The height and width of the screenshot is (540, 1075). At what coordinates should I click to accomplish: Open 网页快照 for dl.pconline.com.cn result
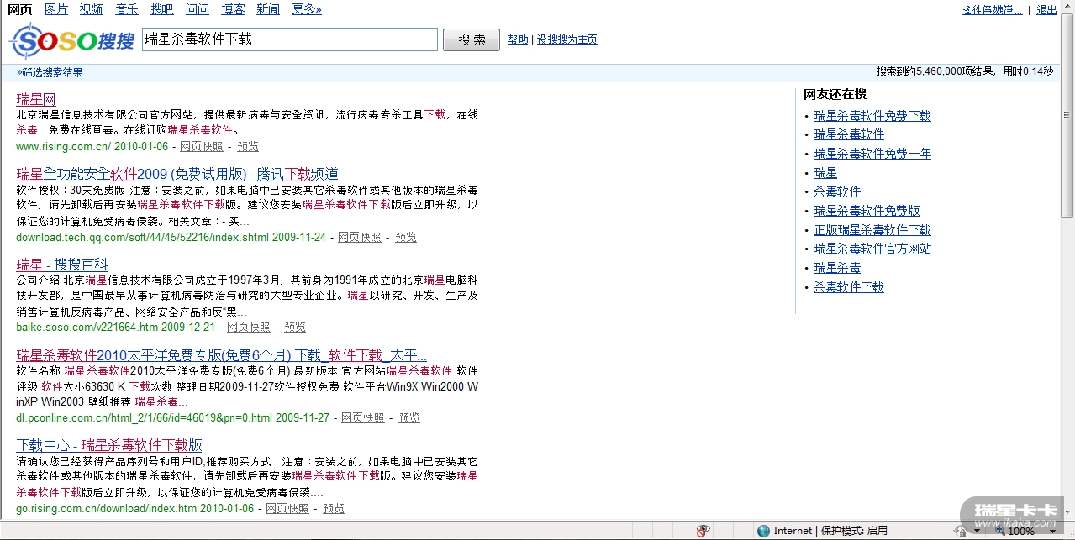point(363,417)
